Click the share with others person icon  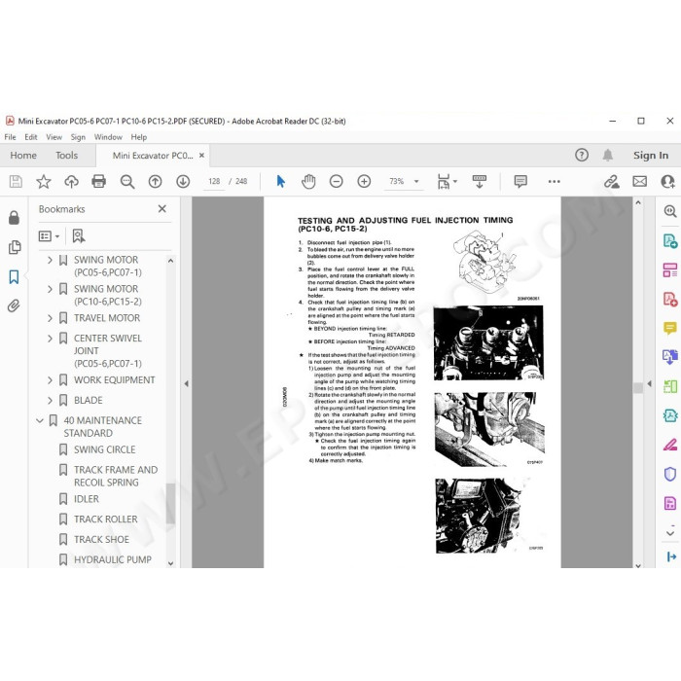(x=667, y=181)
